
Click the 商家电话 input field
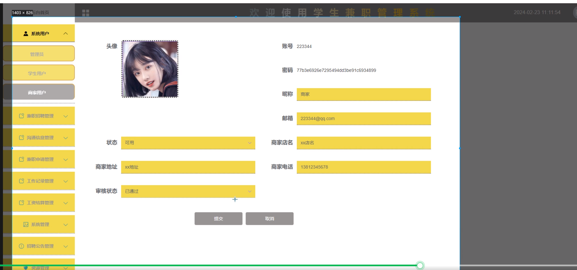point(364,167)
